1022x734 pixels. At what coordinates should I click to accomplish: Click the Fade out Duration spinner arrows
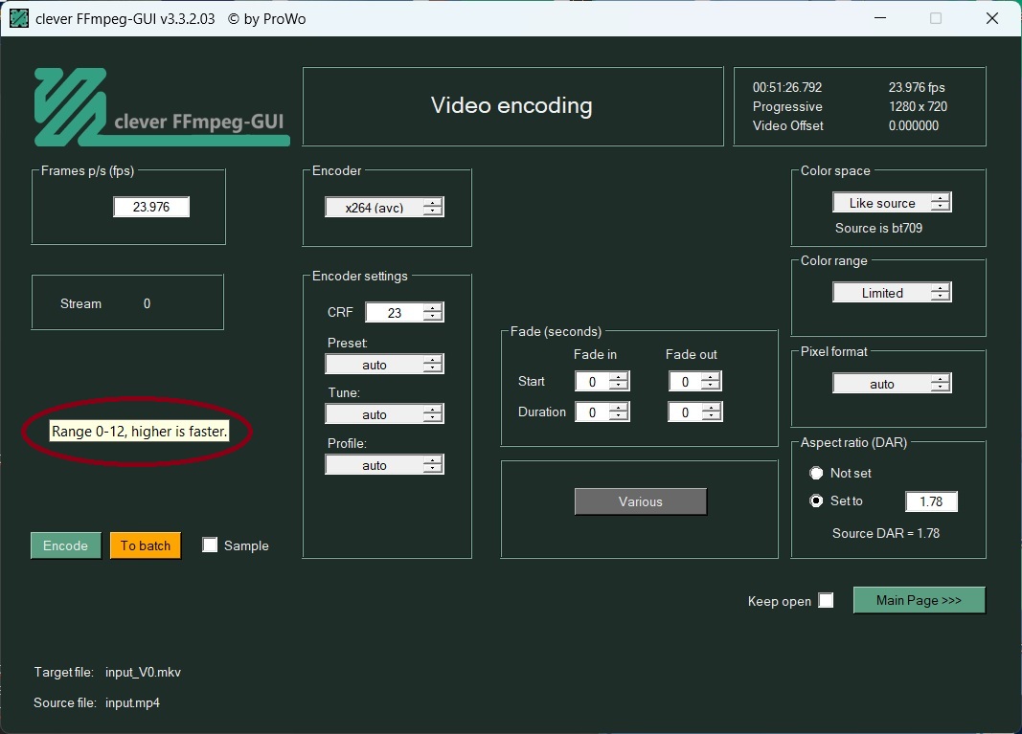click(x=711, y=412)
